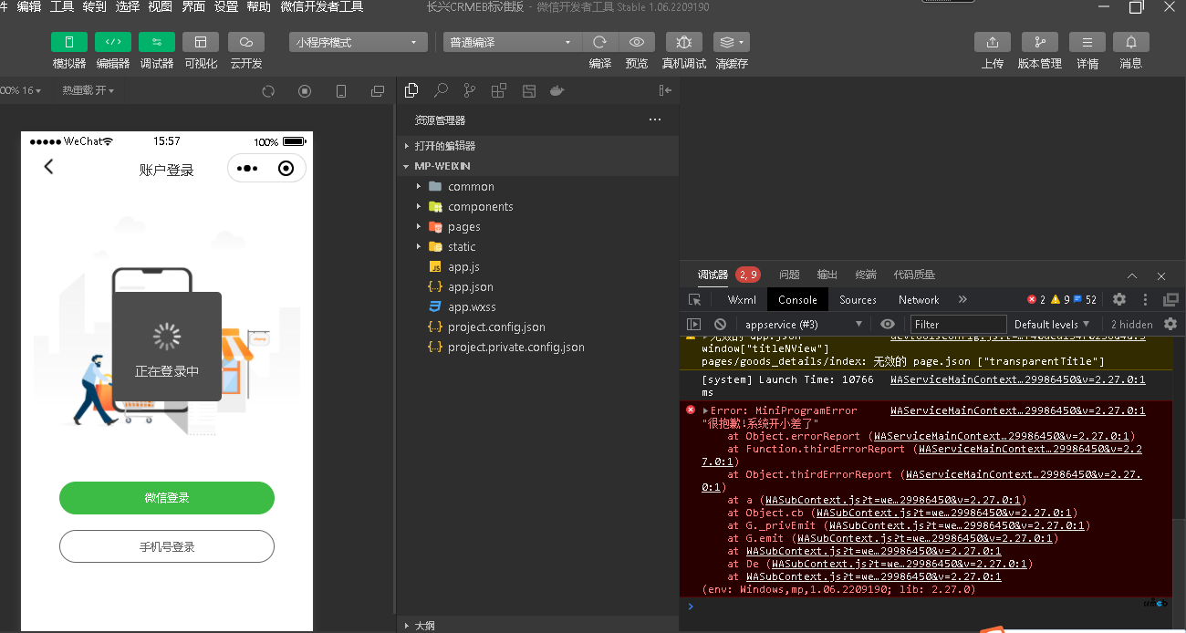
Task: Click the 手机号登录 button
Action: [167, 546]
